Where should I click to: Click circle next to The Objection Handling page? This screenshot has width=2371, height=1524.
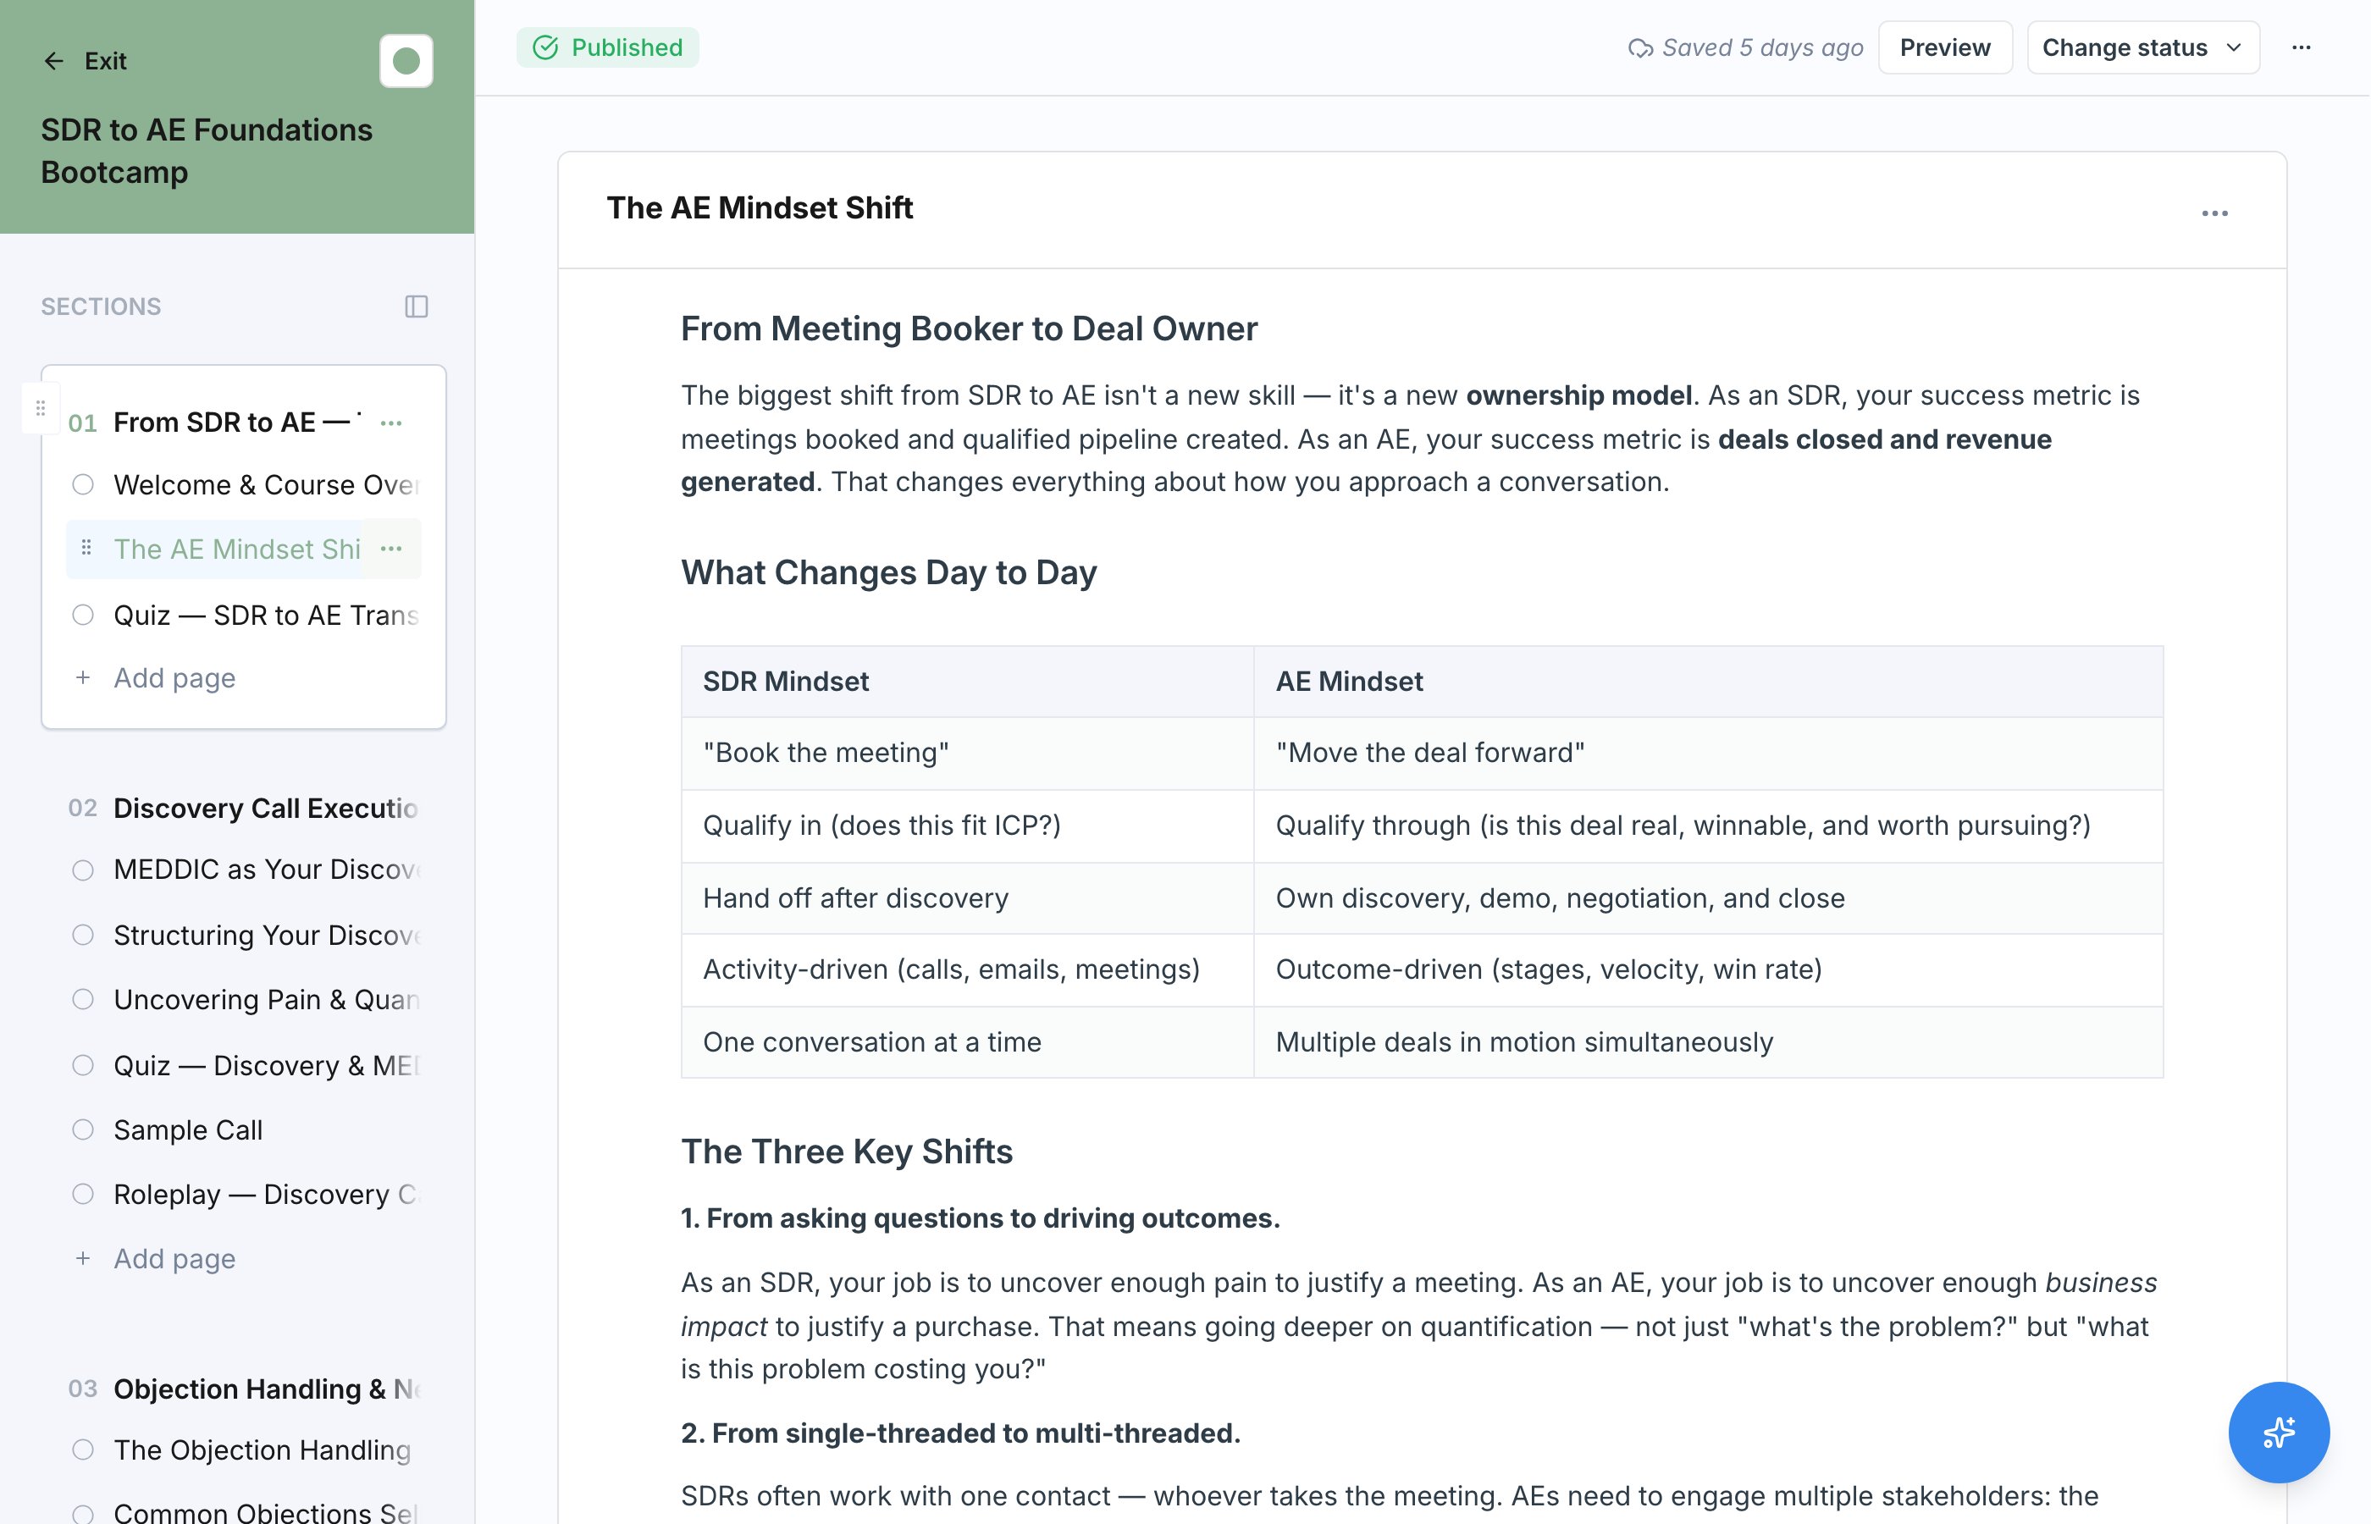point(83,1449)
